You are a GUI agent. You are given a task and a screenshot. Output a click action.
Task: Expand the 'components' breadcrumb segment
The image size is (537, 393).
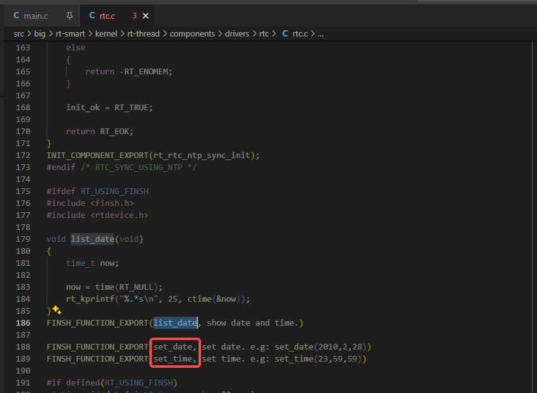pyautogui.click(x=192, y=33)
